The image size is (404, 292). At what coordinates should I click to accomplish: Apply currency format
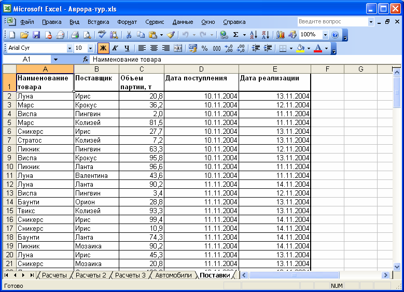pos(193,48)
